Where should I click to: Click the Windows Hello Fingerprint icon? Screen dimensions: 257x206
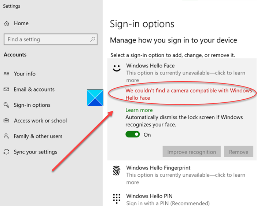coord(117,170)
